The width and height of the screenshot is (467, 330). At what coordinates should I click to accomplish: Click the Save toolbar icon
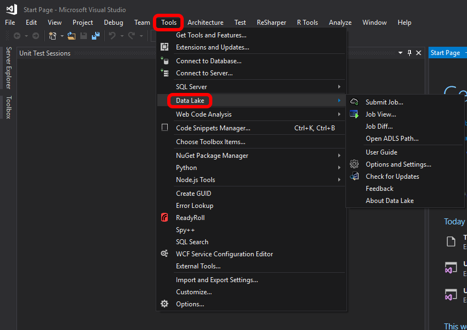tap(84, 36)
